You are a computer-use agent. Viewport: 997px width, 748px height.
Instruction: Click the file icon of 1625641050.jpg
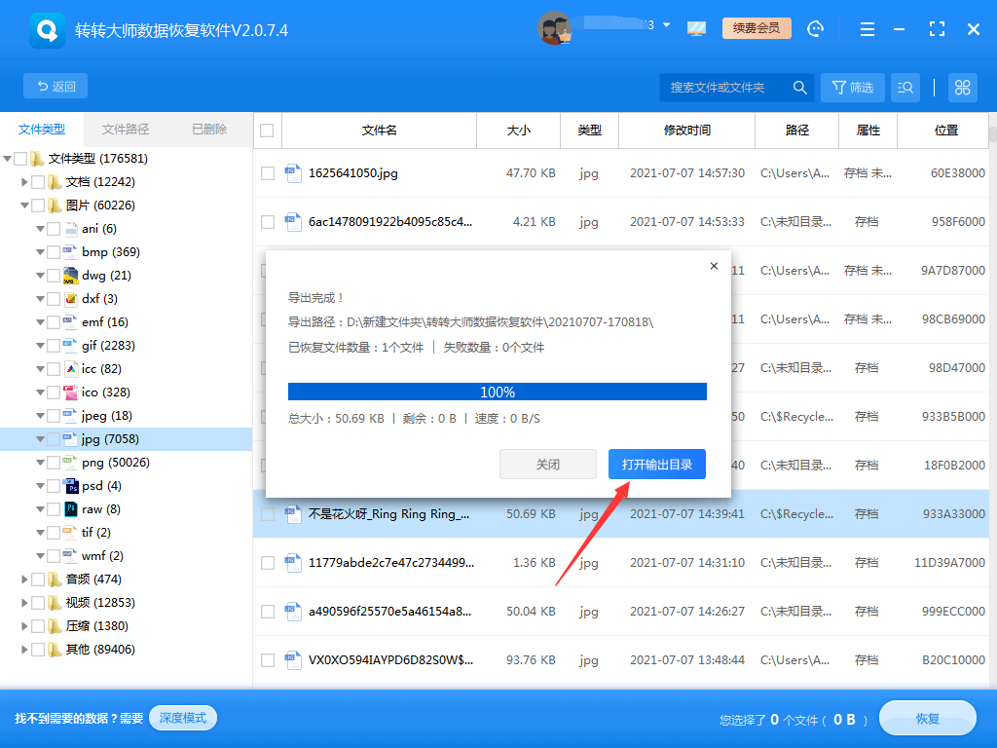pos(293,173)
